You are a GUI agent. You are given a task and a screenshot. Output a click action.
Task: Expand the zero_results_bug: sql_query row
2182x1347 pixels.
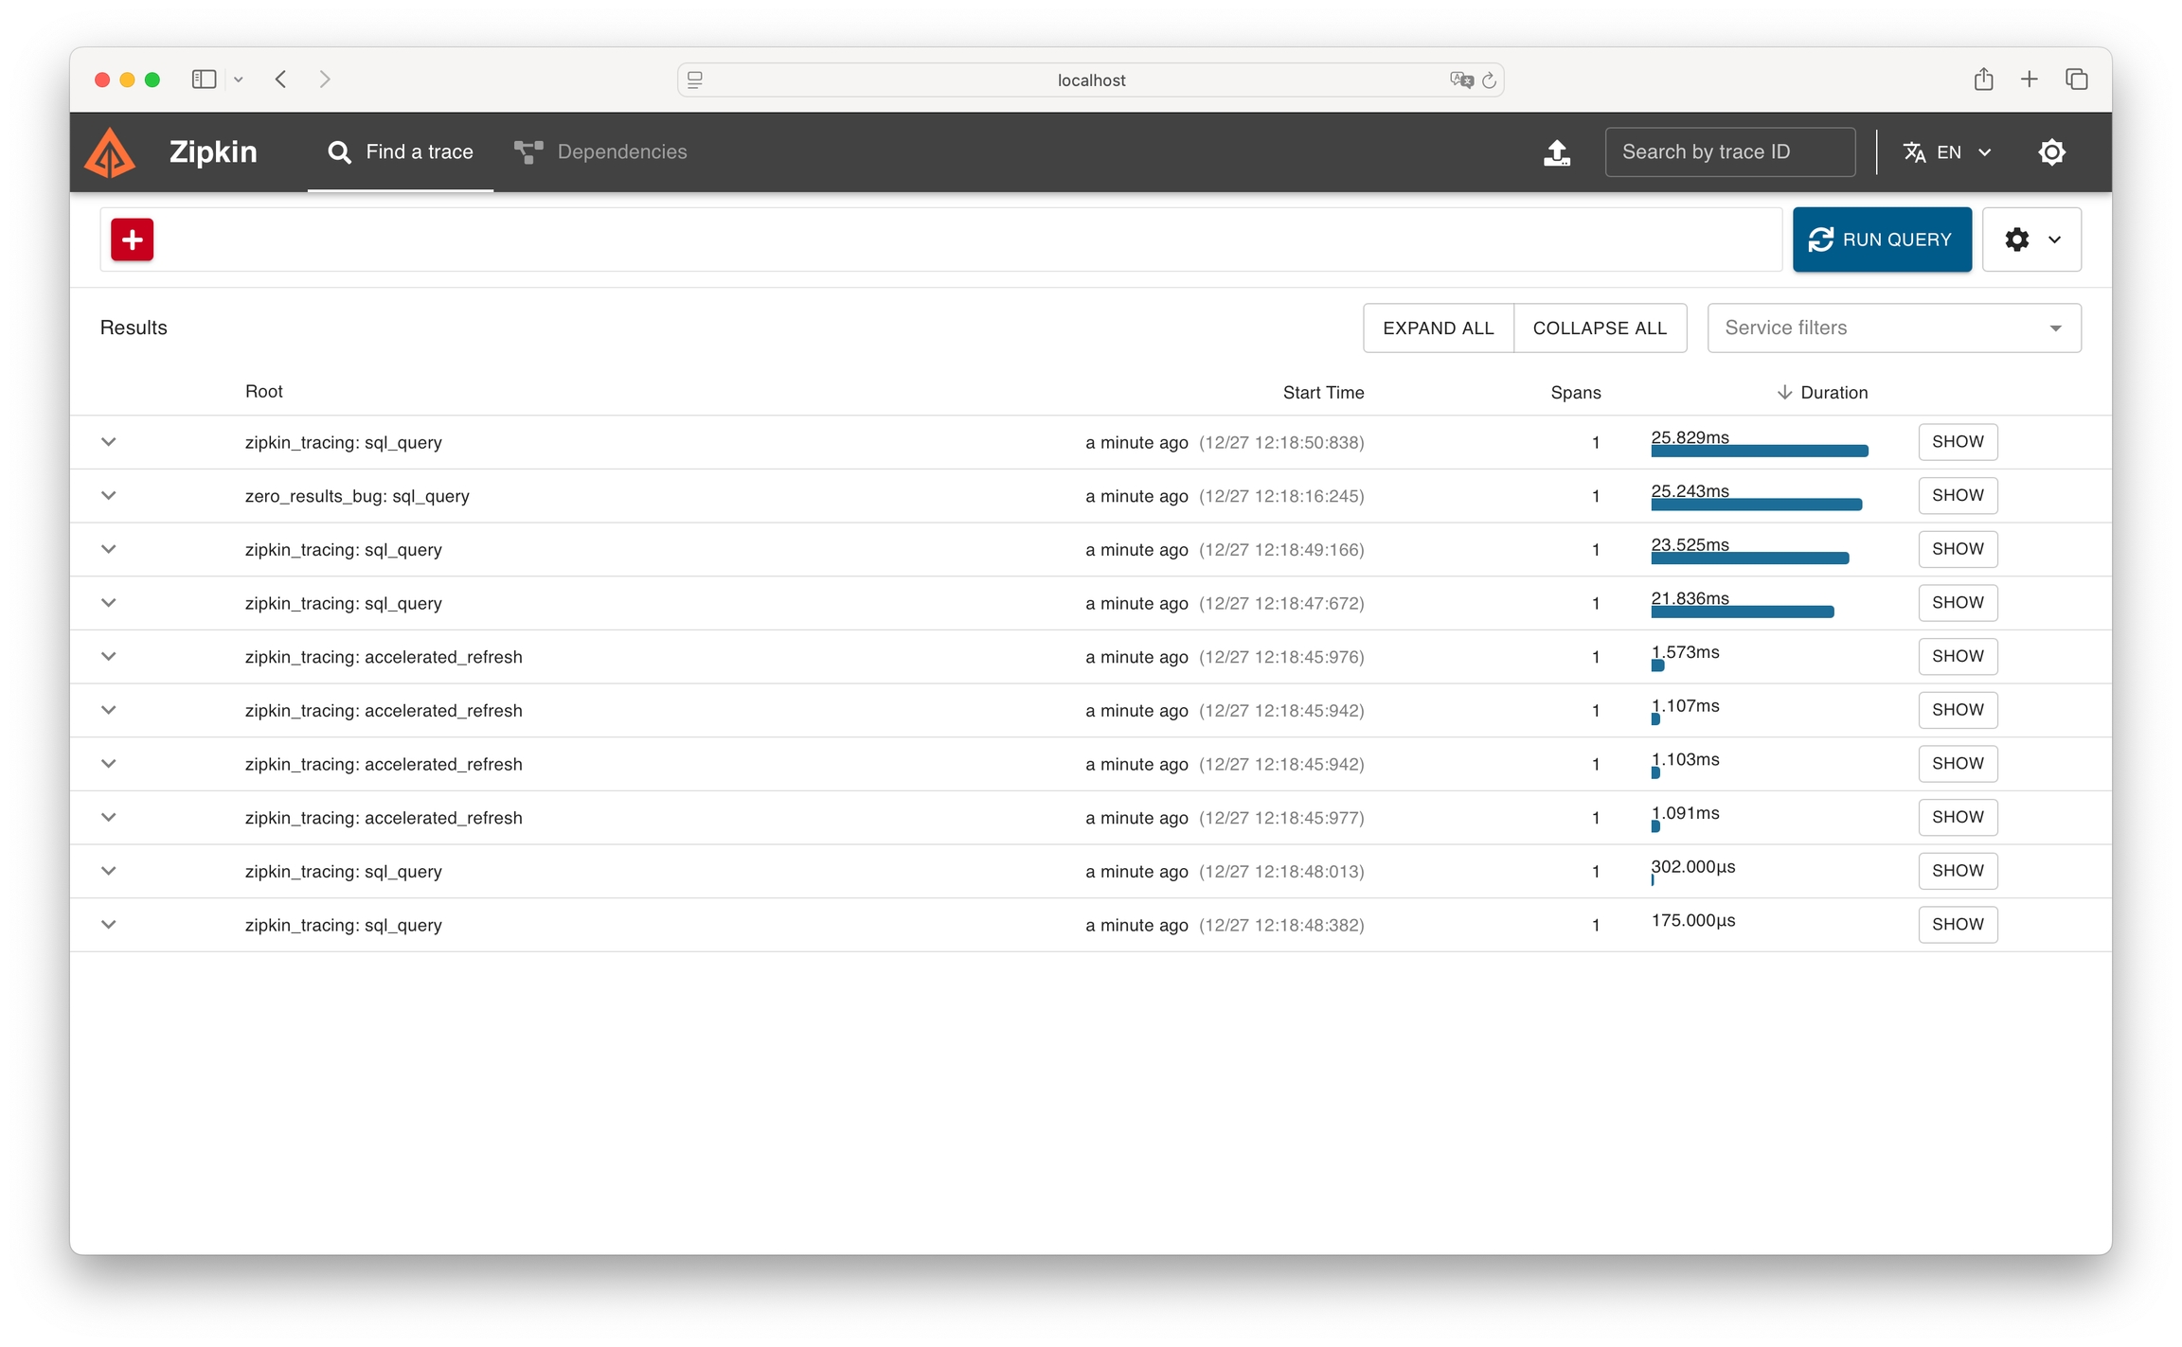[109, 496]
